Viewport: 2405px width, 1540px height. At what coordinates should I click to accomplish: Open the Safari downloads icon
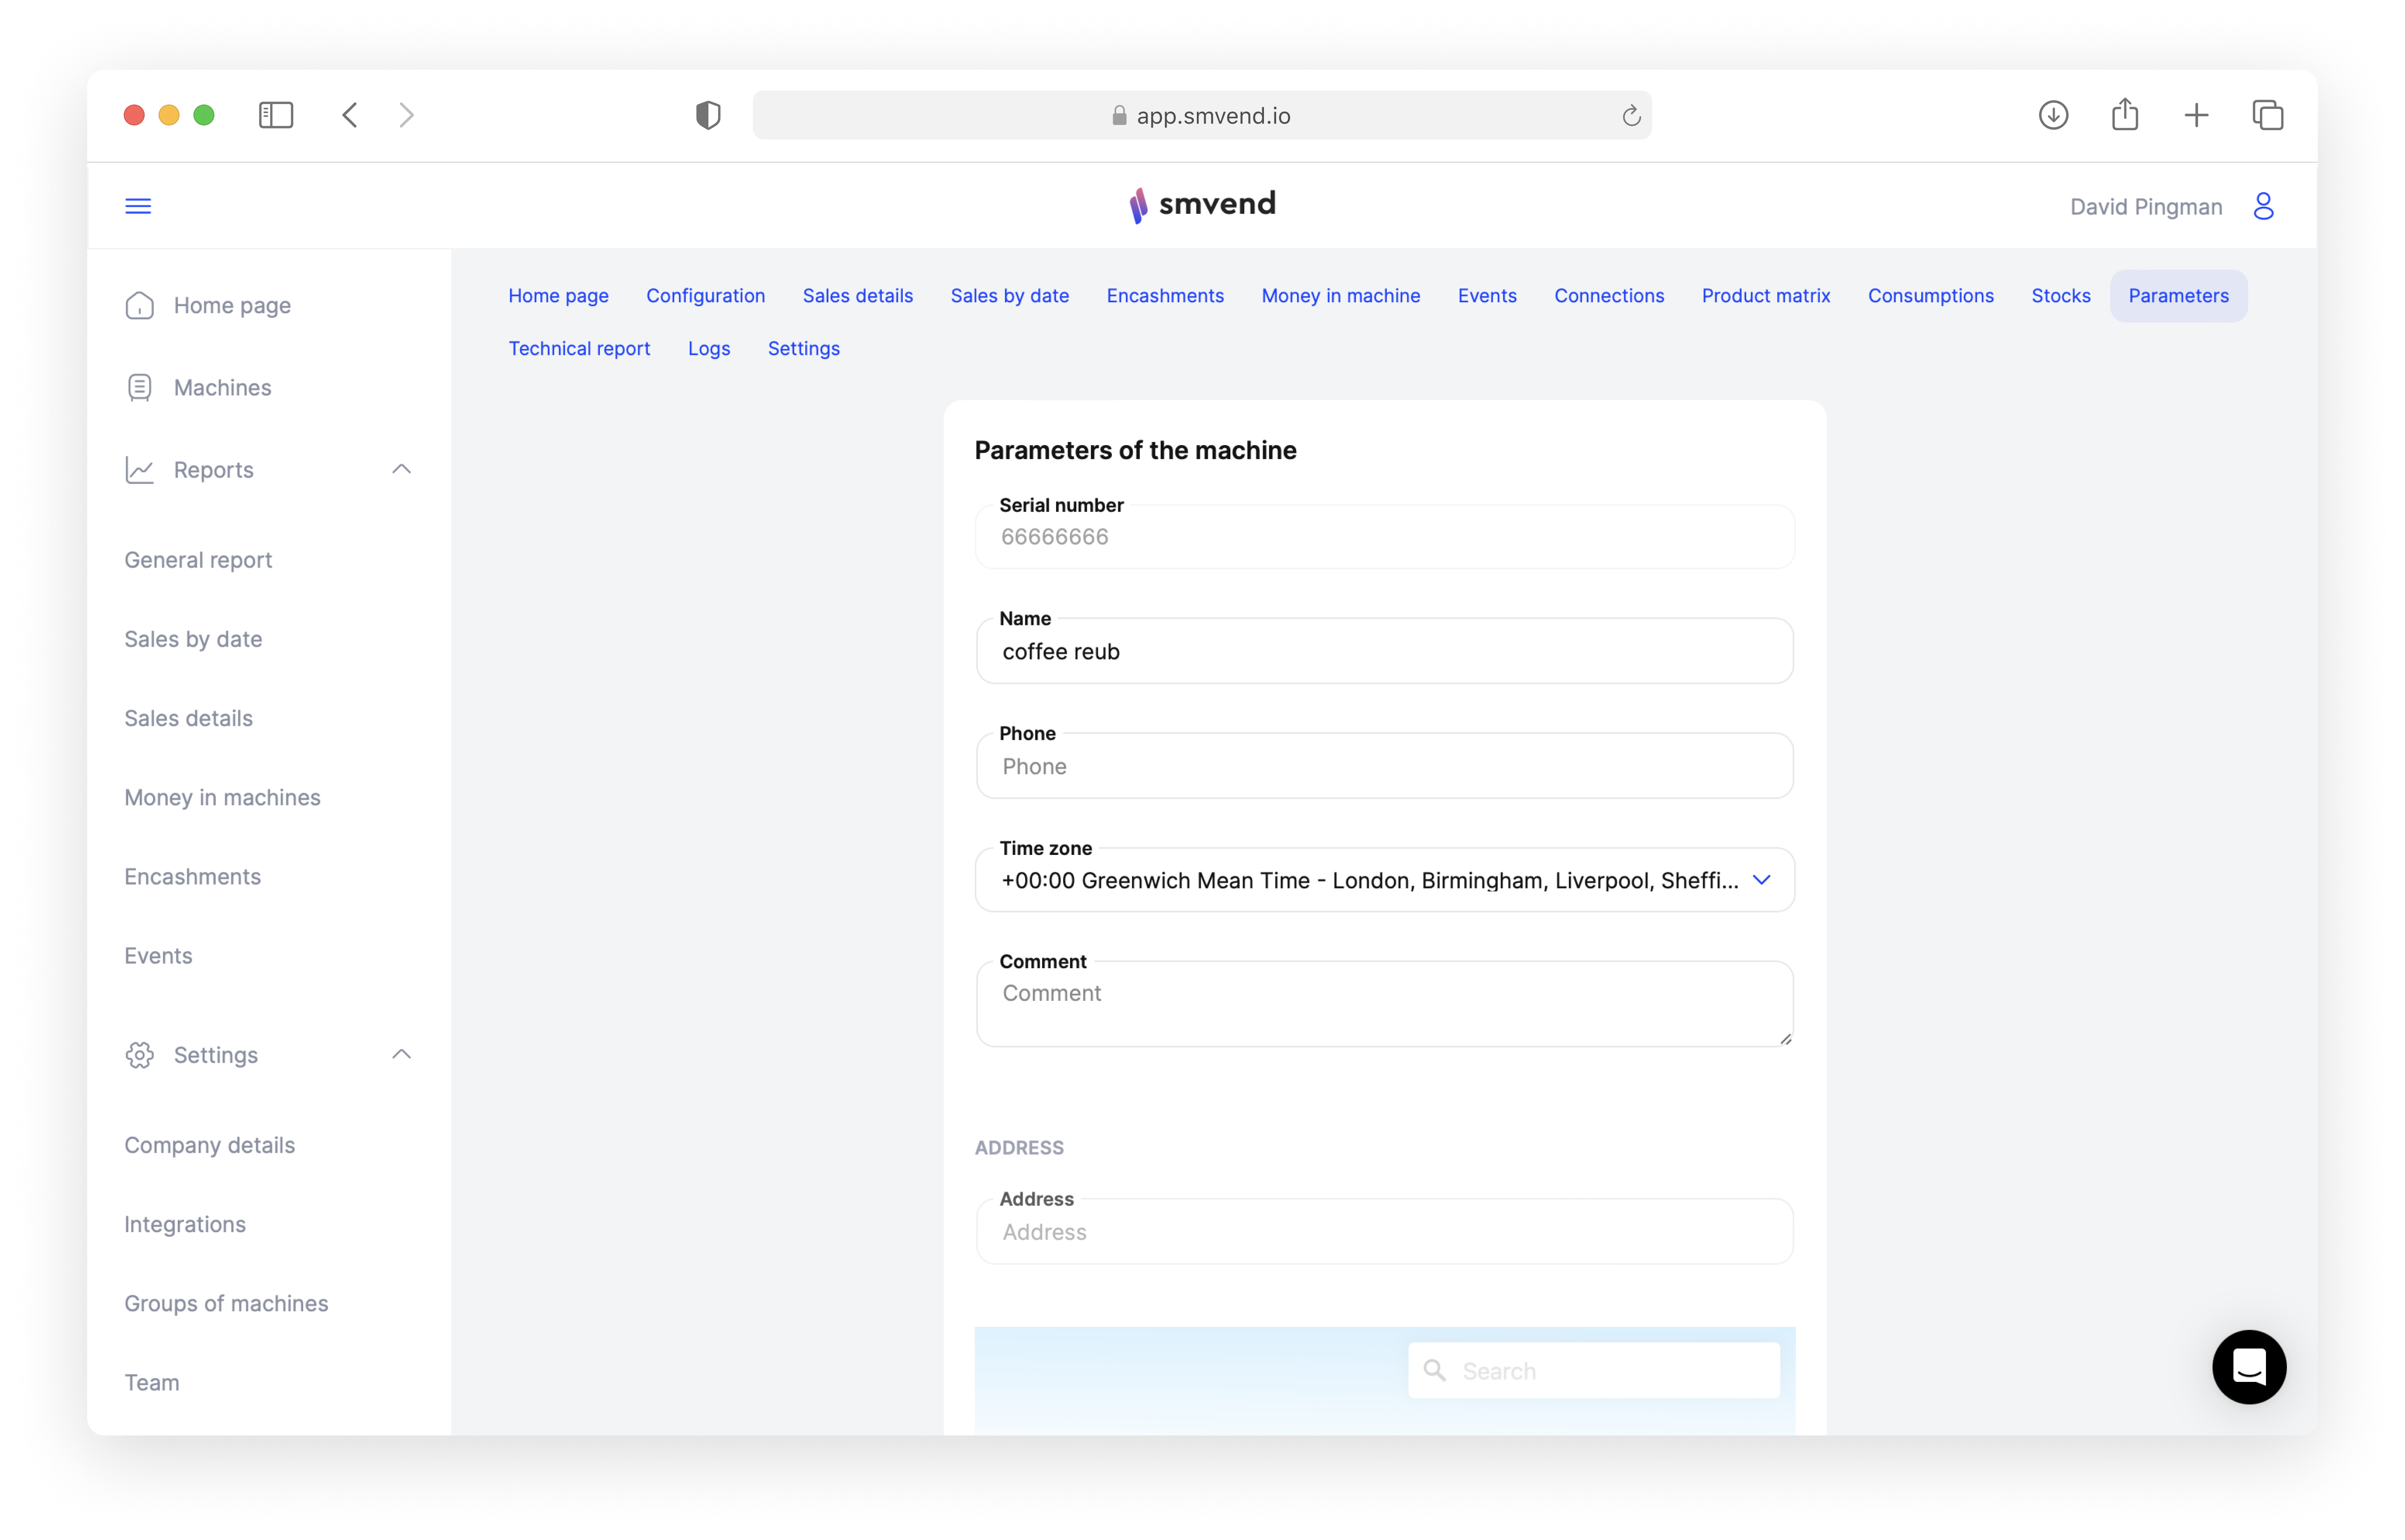pos(2053,115)
